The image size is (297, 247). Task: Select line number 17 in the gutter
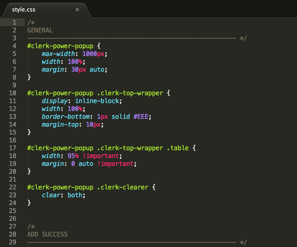point(12,148)
